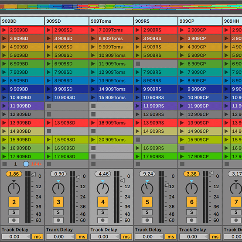The height and width of the screenshot is (242, 242).
Task: Launch clip 9 909CP play button
Action: [182, 89]
